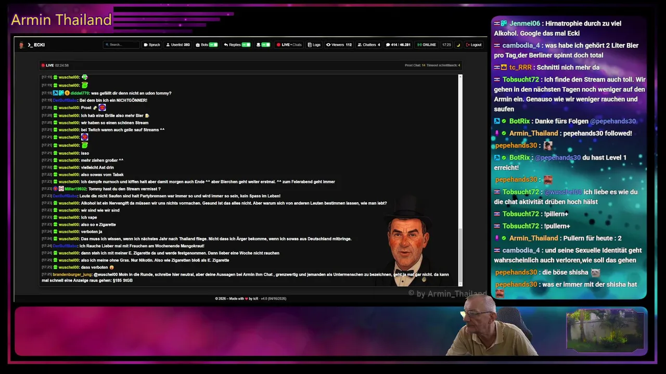Screen dimensions: 666x374
Task: Click the orange coin badge beside diddel770
Action: pyautogui.click(x=67, y=93)
